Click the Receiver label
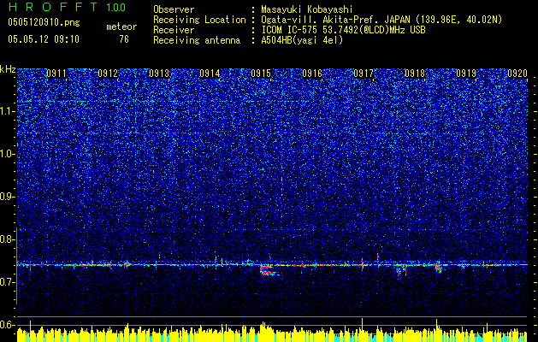Screen dimensions: 538x342 point(174,30)
